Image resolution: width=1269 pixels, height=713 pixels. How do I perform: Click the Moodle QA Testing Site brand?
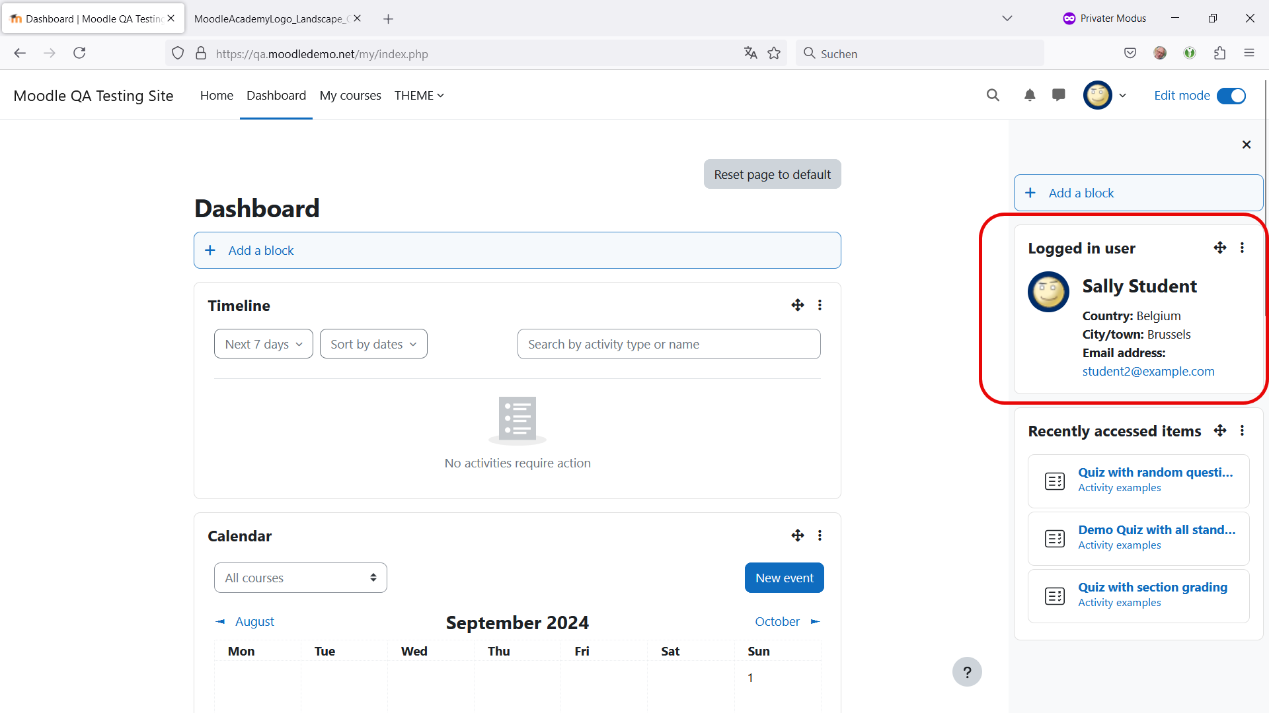point(93,96)
